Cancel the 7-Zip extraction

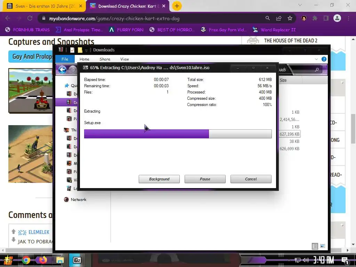coord(251,179)
